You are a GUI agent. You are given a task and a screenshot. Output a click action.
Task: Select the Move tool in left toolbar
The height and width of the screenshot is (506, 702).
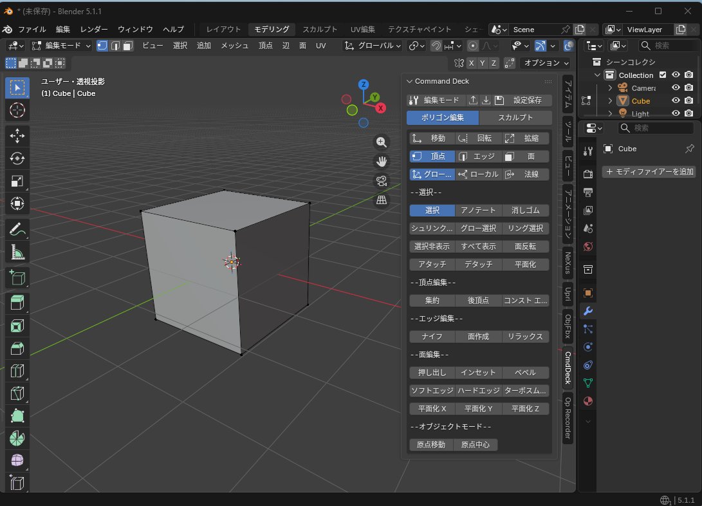17,136
